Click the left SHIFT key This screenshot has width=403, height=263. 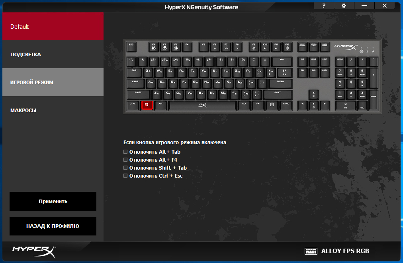(138, 95)
